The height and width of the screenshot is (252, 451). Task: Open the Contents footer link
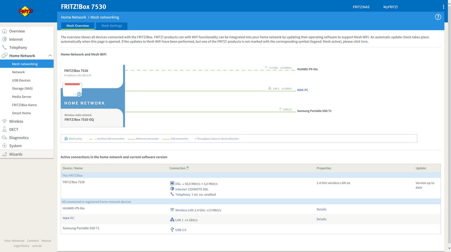click(33, 241)
